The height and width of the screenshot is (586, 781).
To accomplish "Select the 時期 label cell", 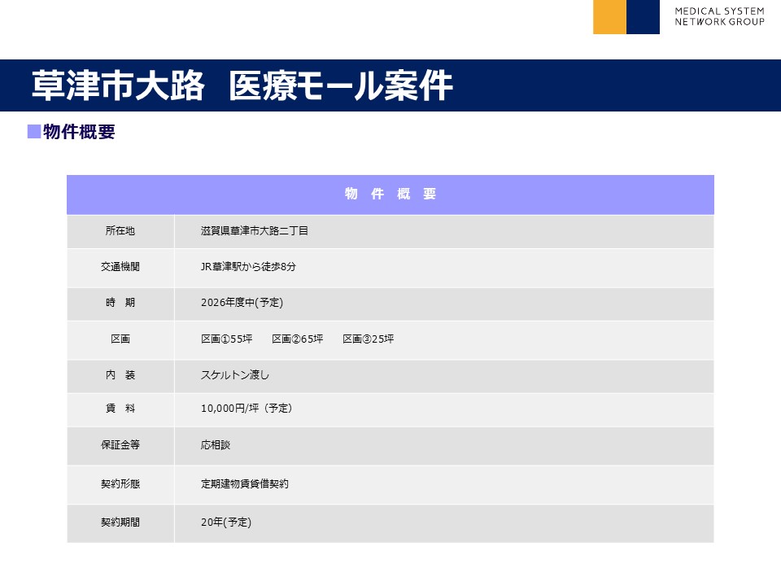I will [120, 304].
